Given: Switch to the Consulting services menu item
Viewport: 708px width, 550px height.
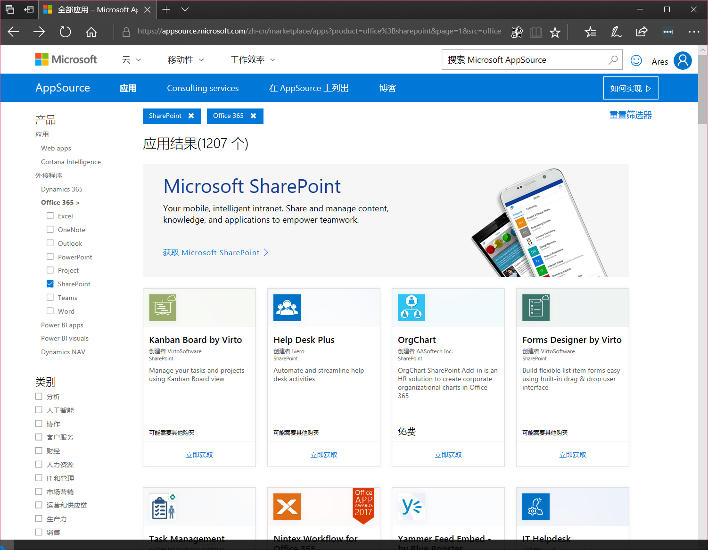Looking at the screenshot, I should tap(203, 88).
